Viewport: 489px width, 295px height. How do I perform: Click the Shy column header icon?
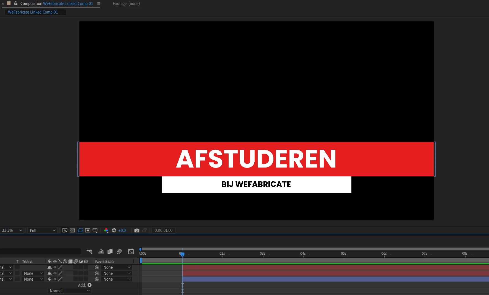click(x=50, y=261)
